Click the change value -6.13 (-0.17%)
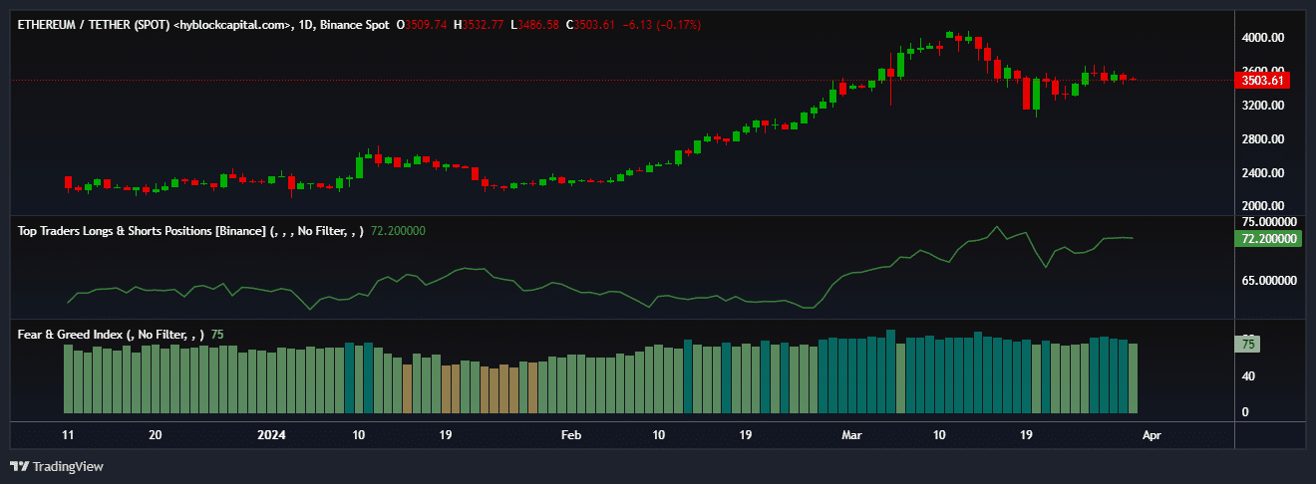Viewport: 1316px width, 484px height. point(661,25)
